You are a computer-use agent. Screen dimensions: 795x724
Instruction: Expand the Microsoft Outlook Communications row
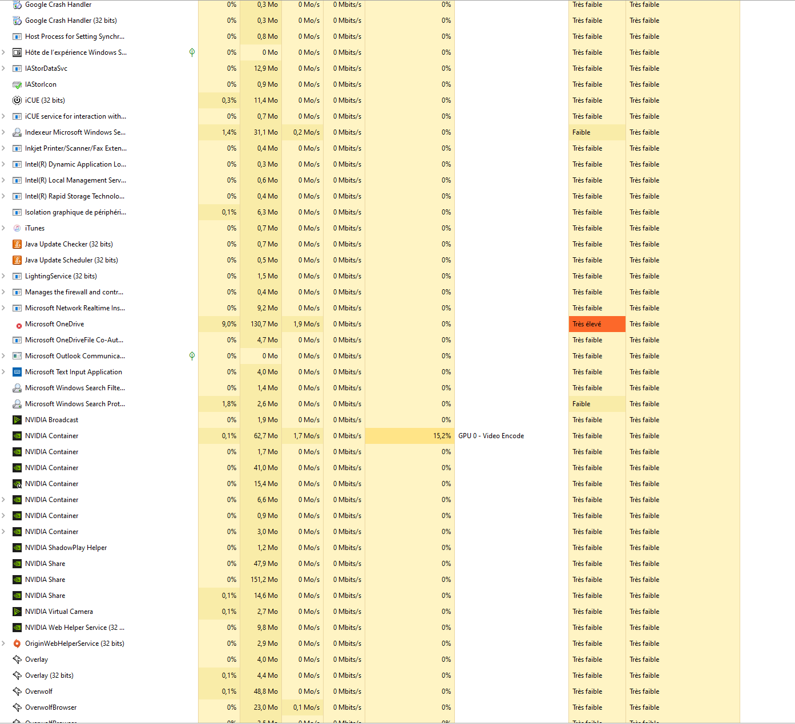pos(4,356)
